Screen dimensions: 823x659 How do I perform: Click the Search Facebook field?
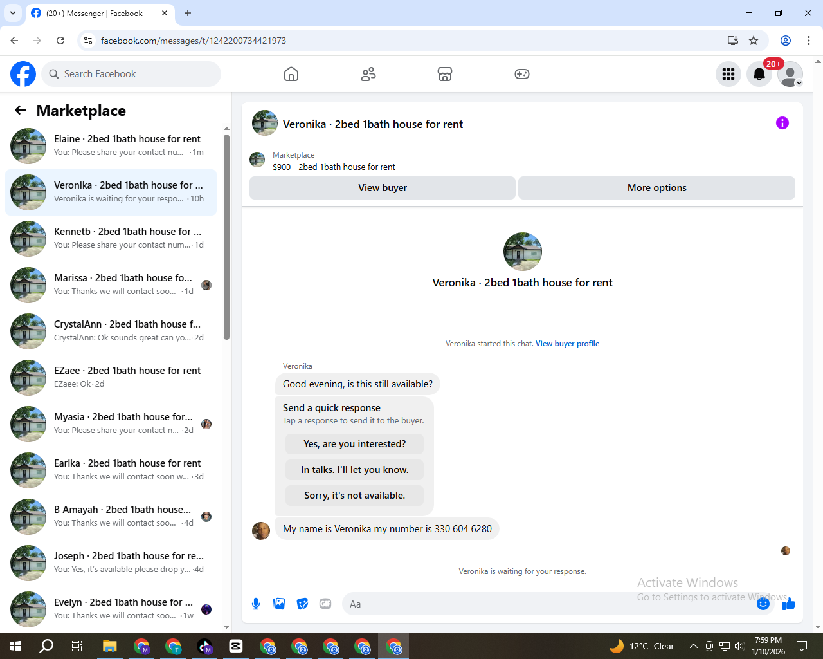click(131, 74)
